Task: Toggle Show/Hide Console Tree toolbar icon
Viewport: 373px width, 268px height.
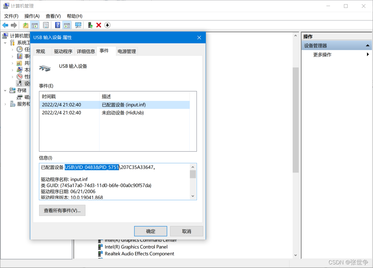Action: 35,25
